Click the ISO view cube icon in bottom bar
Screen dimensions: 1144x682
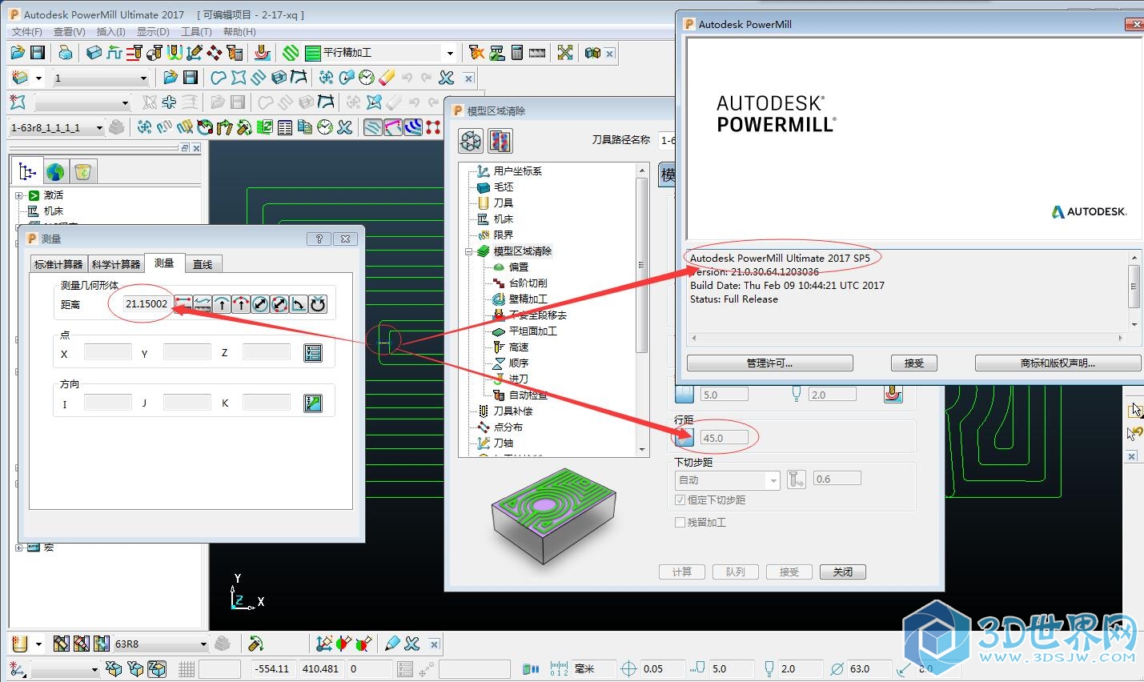pyautogui.click(x=157, y=669)
